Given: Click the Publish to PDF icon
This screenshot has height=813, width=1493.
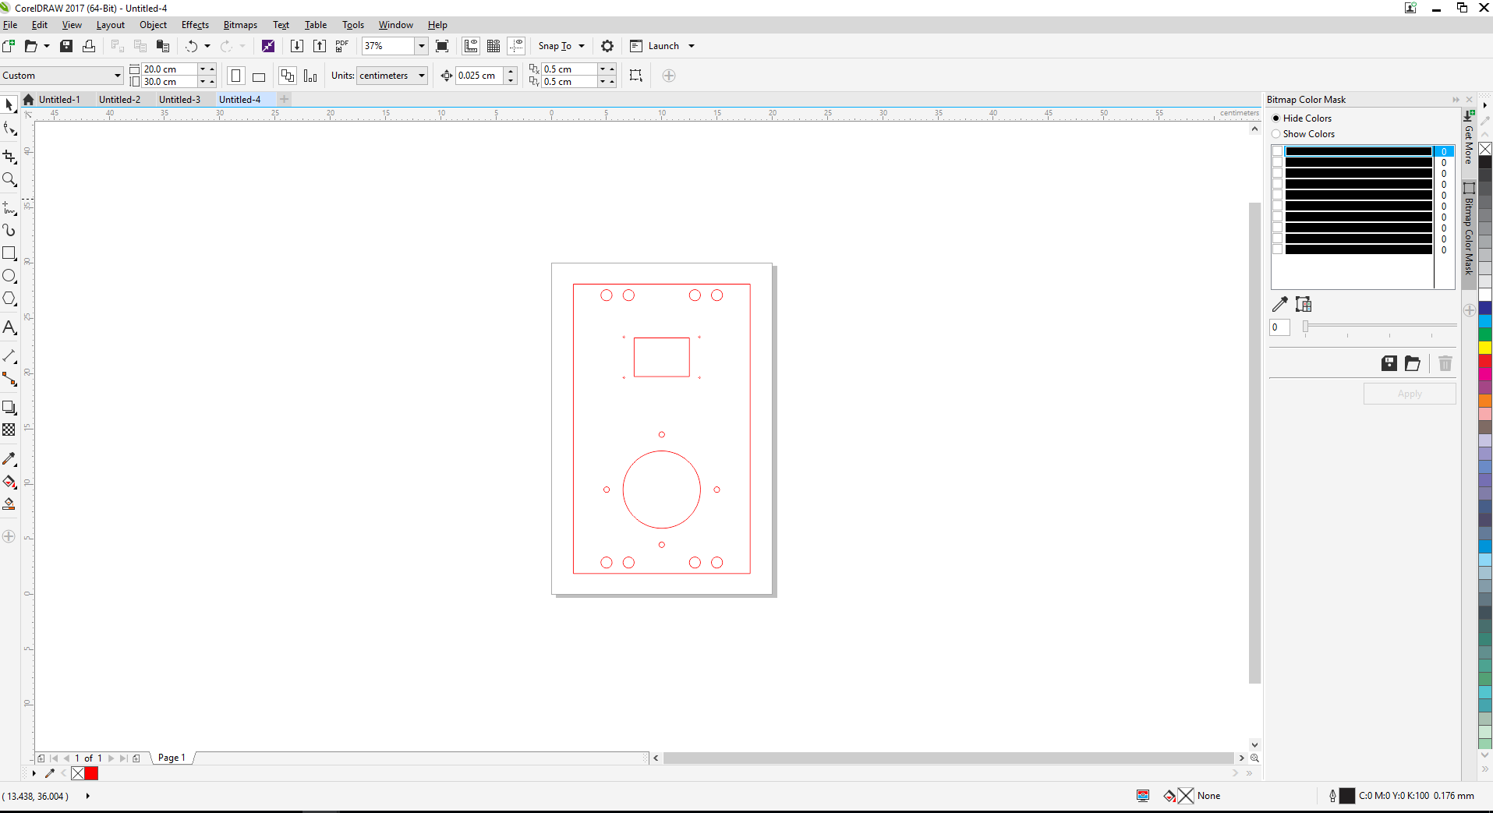Looking at the screenshot, I should pos(342,46).
